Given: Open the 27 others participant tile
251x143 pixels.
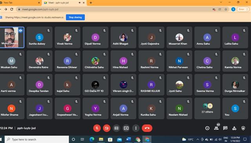Looking at the screenshot, I should pos(207,108).
